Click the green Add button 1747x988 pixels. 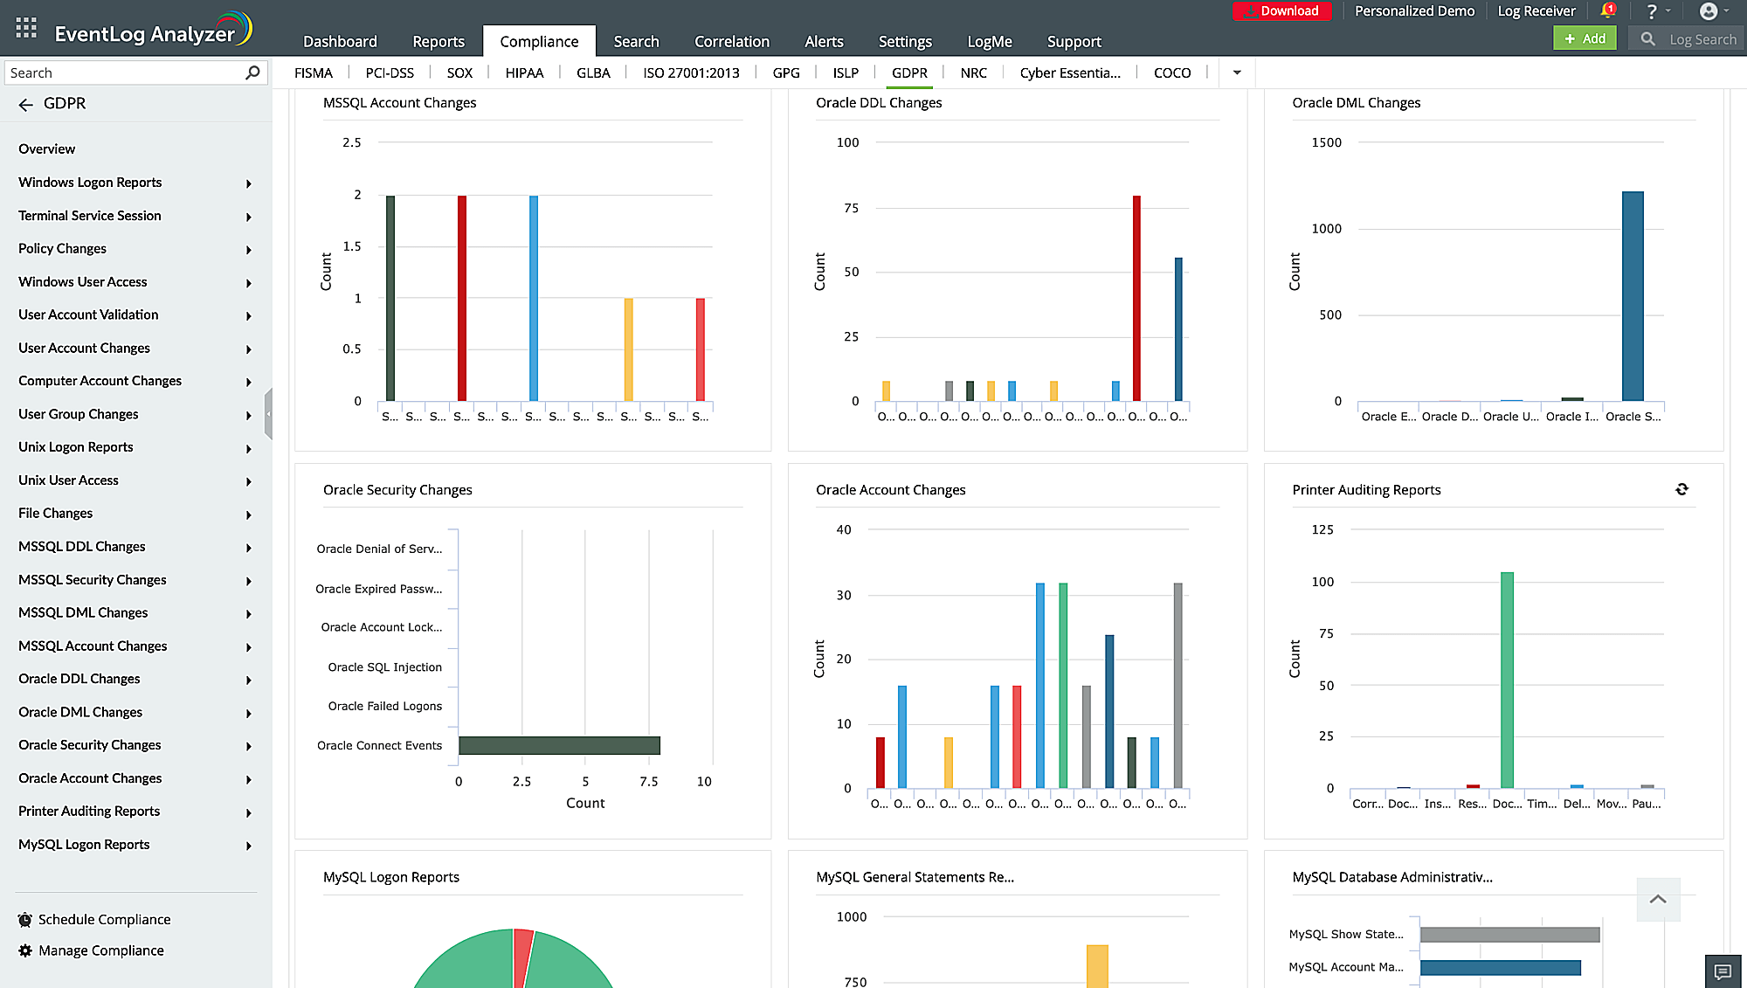click(x=1585, y=38)
